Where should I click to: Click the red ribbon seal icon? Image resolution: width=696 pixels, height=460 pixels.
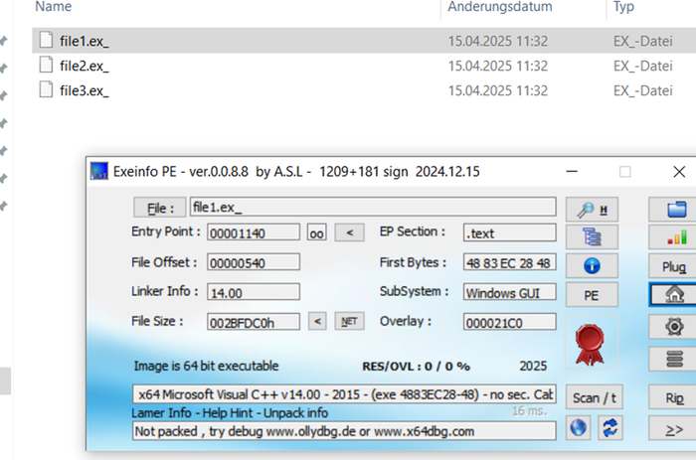590,345
